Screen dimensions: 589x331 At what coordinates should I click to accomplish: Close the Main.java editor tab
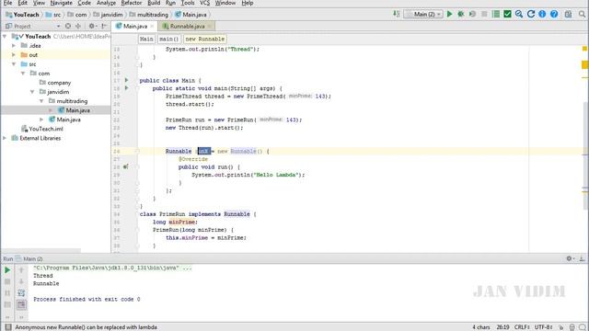point(152,27)
